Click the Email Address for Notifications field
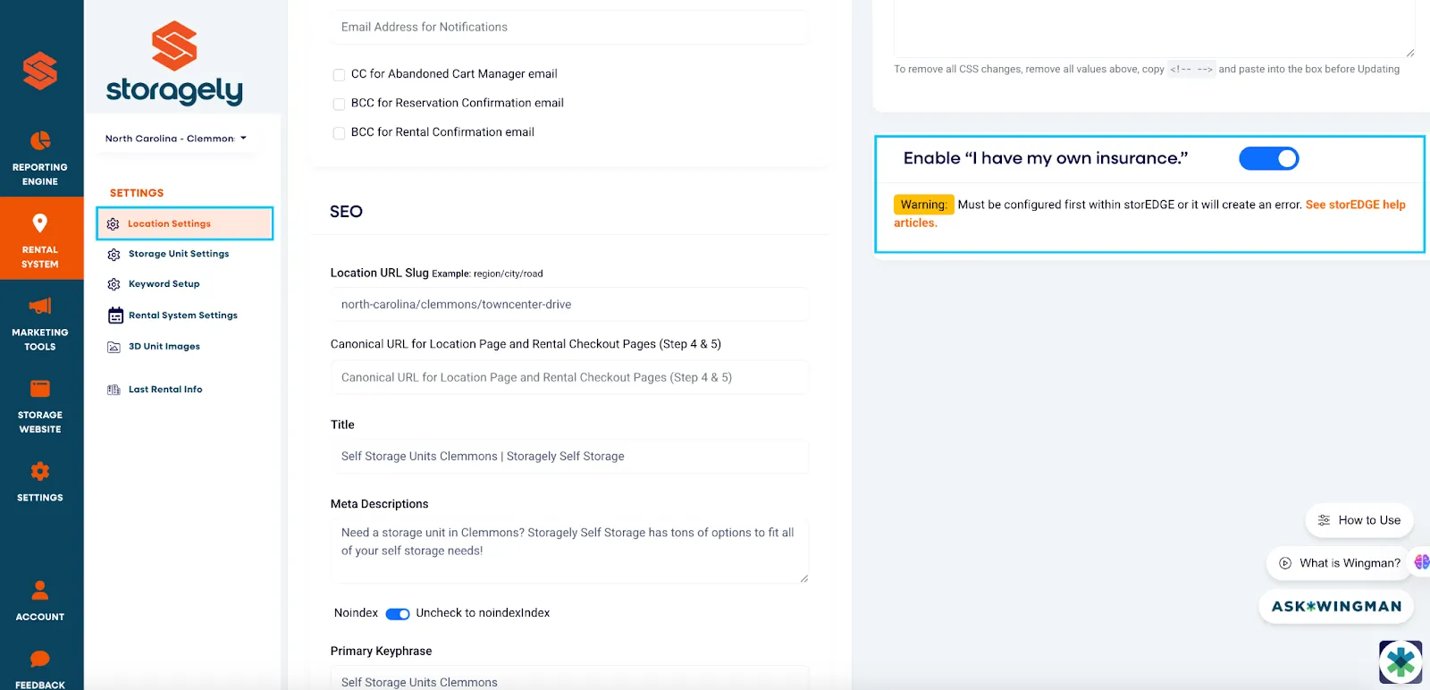The height and width of the screenshot is (690, 1430). click(x=569, y=28)
